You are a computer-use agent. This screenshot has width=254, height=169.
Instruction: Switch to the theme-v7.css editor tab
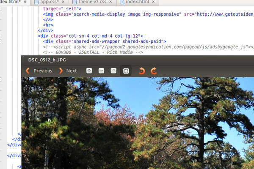(93, 2)
